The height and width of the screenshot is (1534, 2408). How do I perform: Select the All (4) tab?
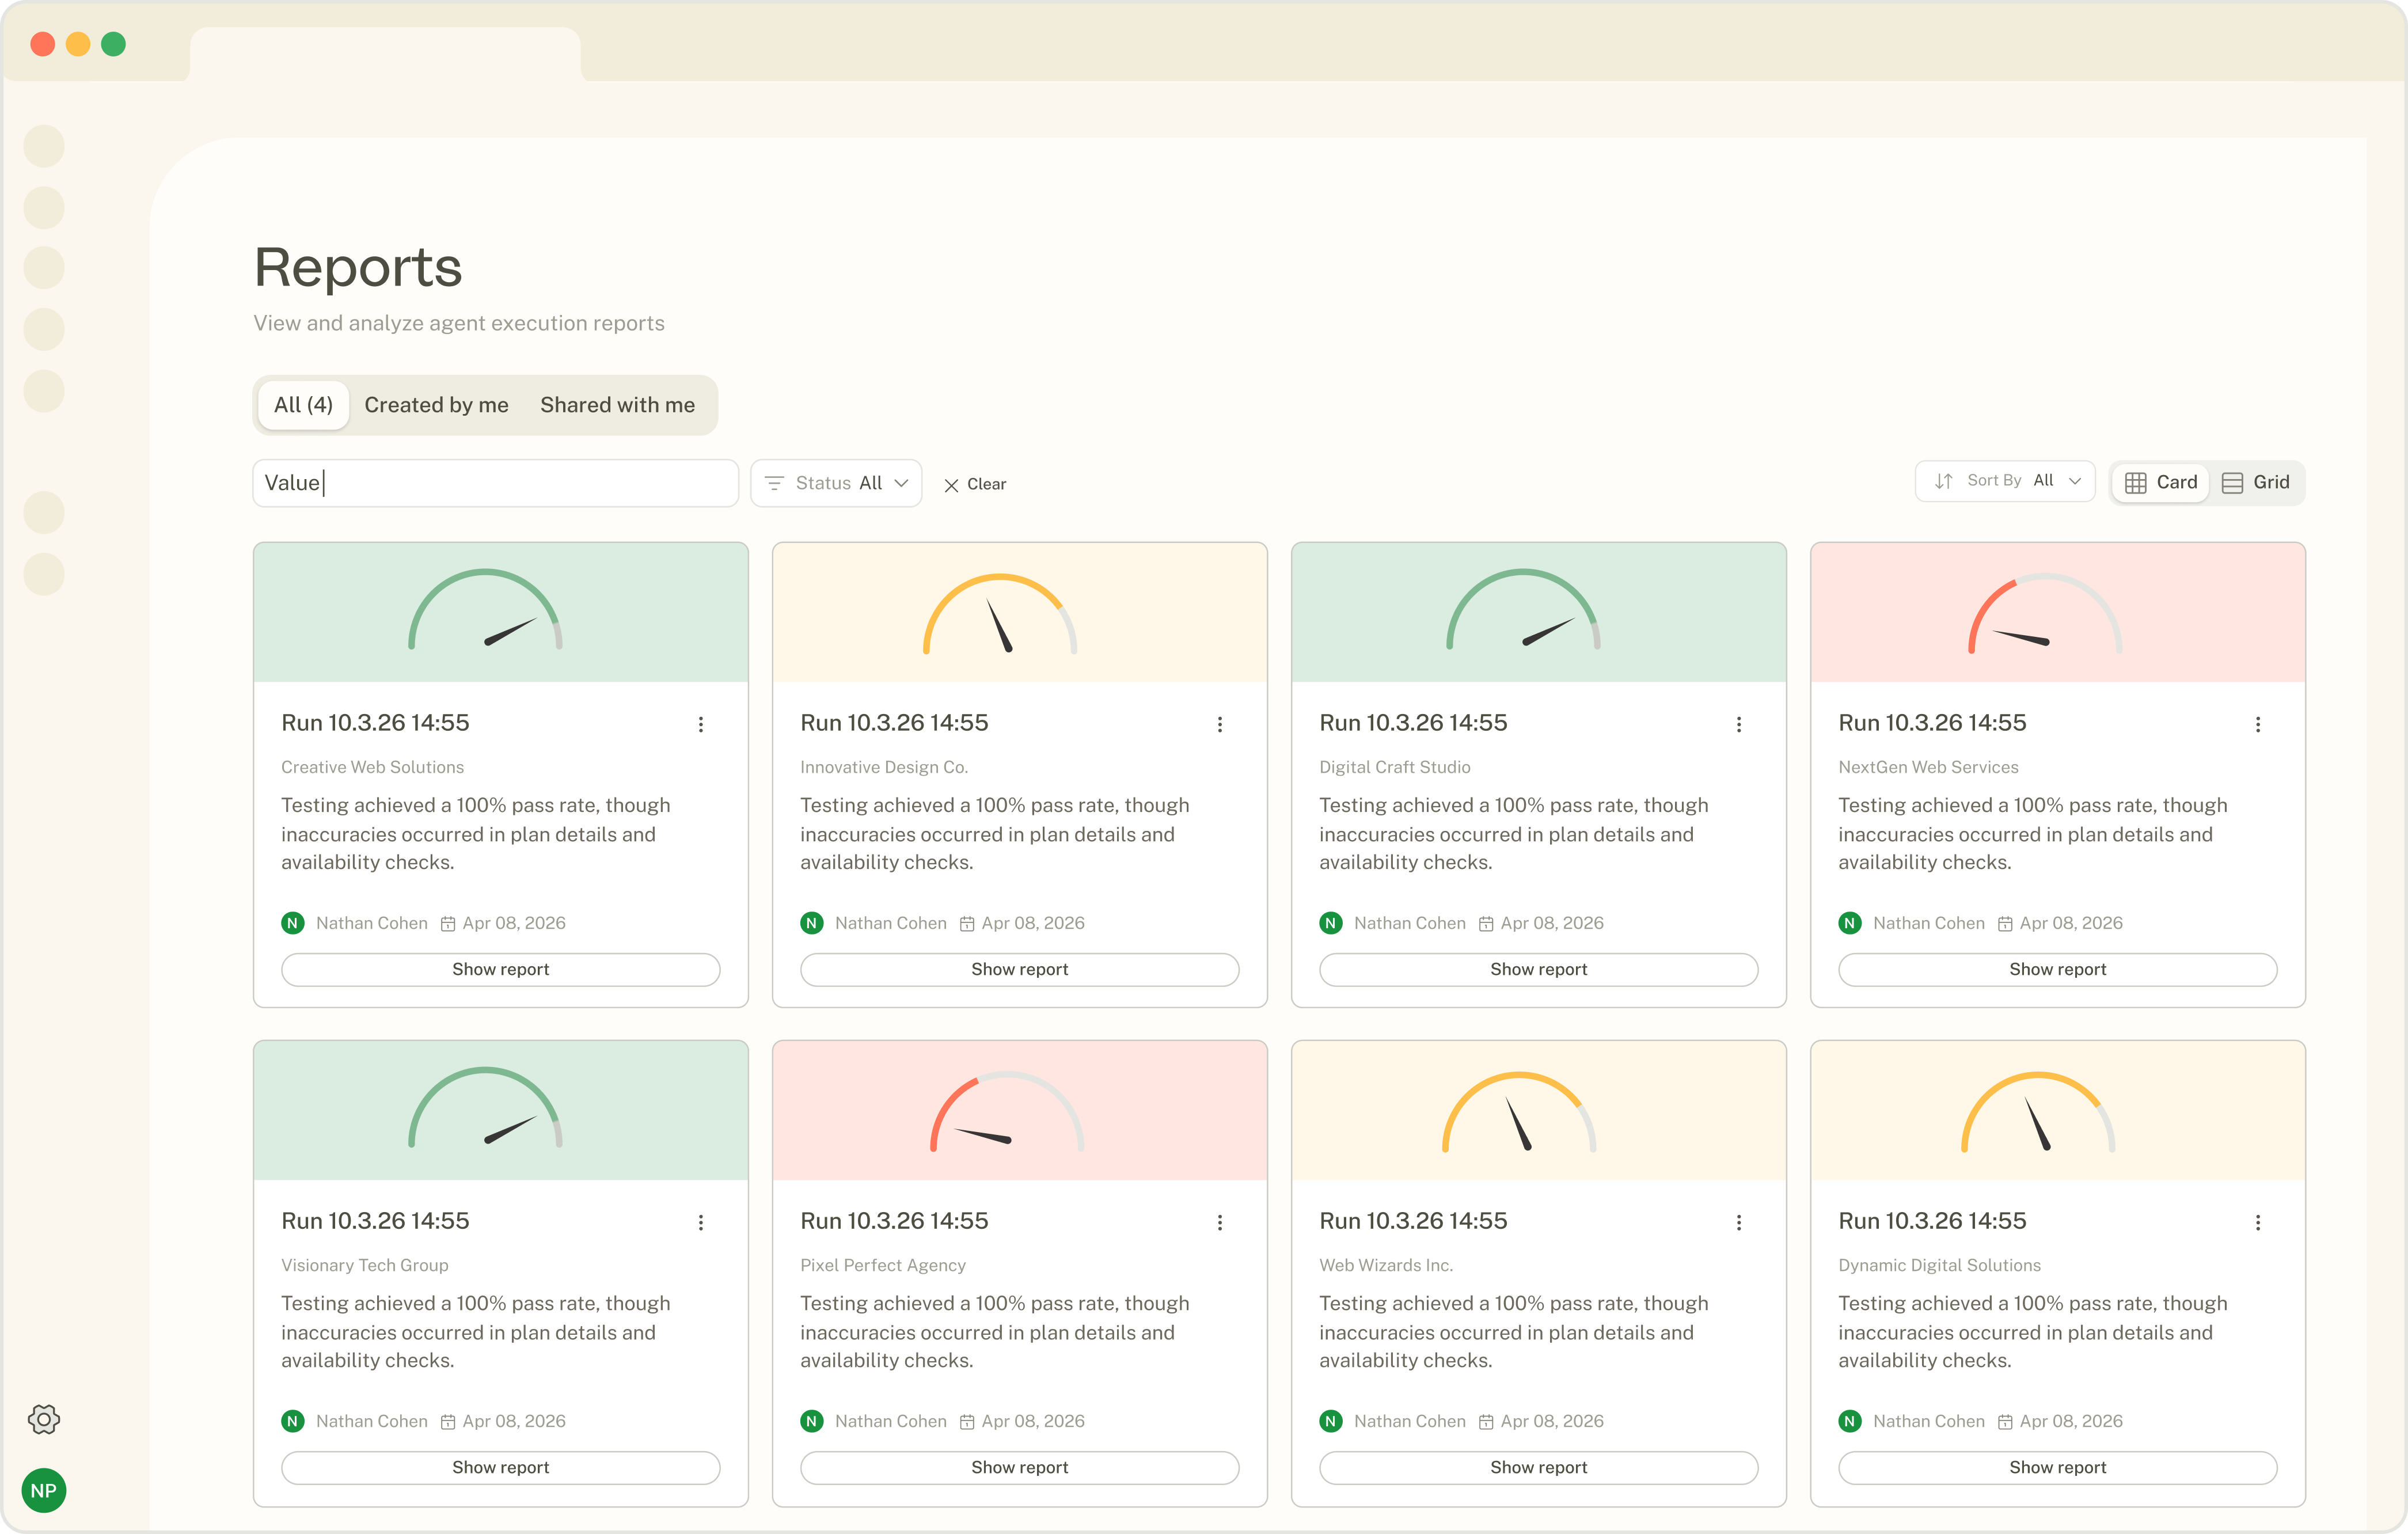tap(303, 405)
